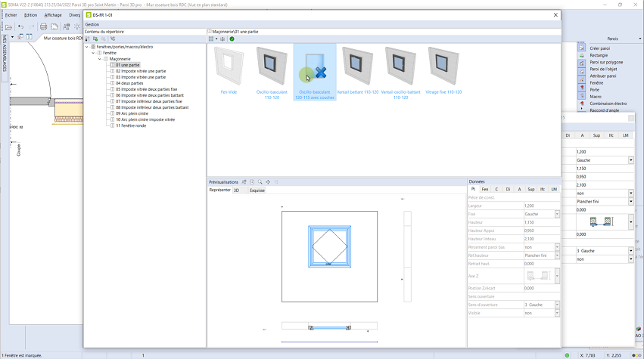Click the zoom magnifier icon in Prévisualisations

click(260, 182)
